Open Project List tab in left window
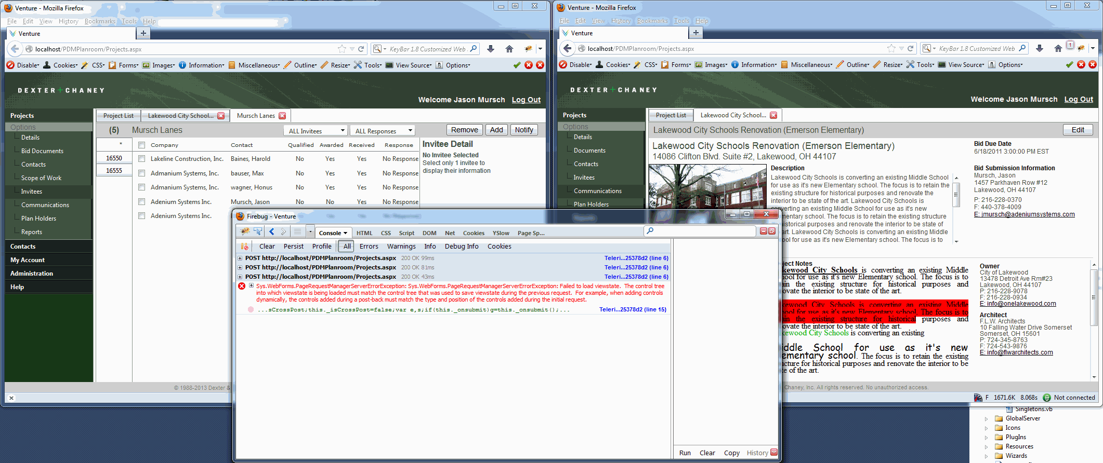 point(119,116)
